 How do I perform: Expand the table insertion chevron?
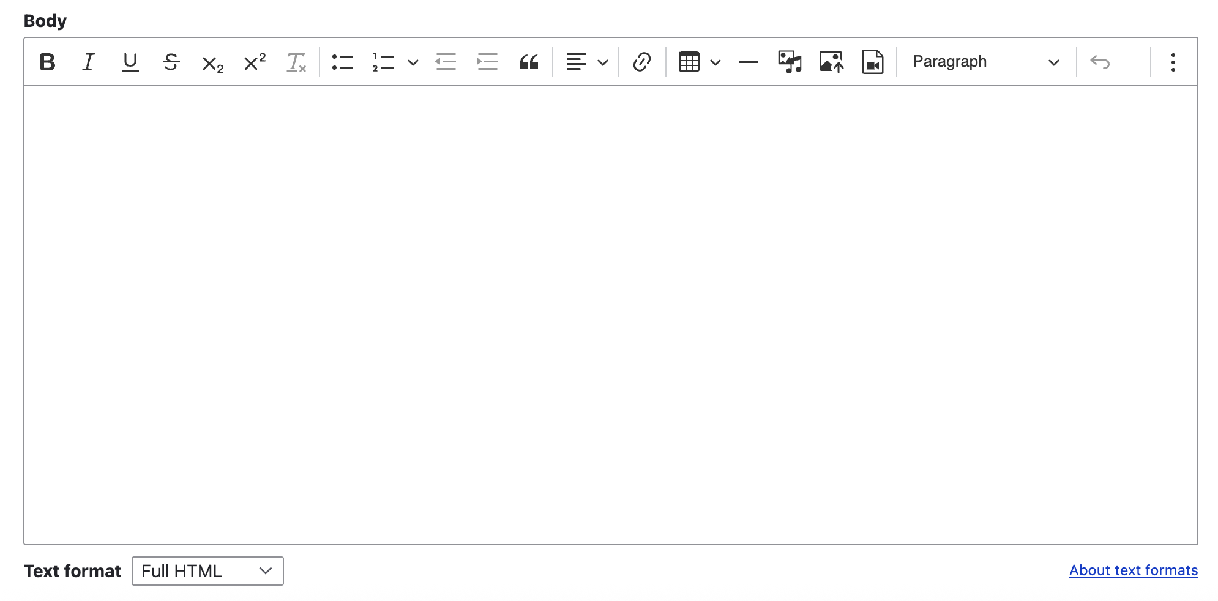[715, 62]
